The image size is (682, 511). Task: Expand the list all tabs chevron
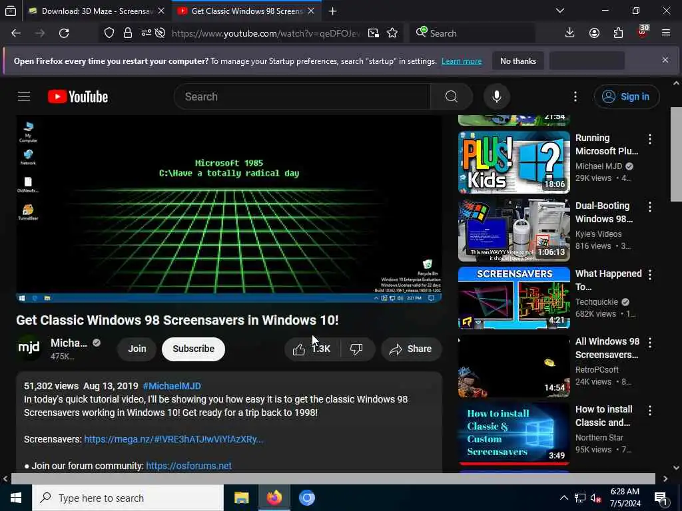560,11
